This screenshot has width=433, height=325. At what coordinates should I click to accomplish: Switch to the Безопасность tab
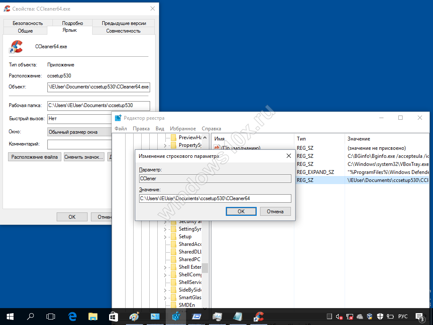click(x=28, y=23)
